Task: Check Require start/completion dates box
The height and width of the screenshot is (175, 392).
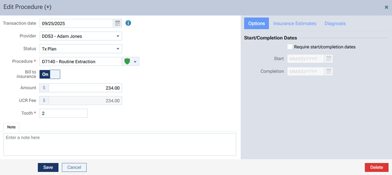Action: click(290, 47)
